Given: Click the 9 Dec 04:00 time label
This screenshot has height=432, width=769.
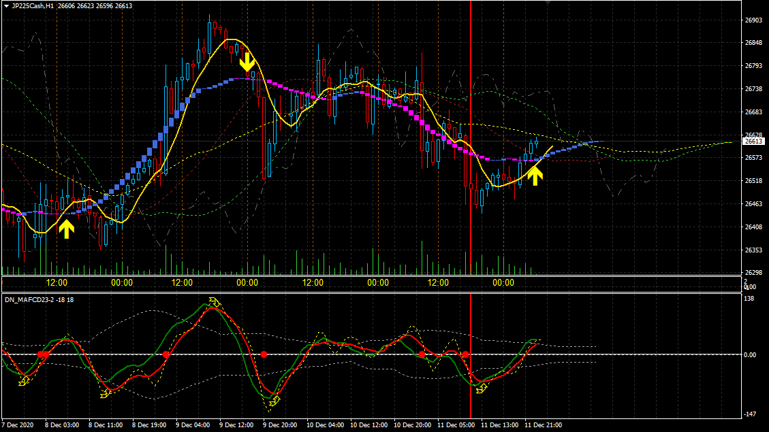Looking at the screenshot, I should pyautogui.click(x=193, y=425).
